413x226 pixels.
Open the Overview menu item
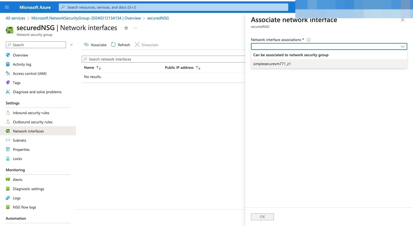[x=20, y=55]
